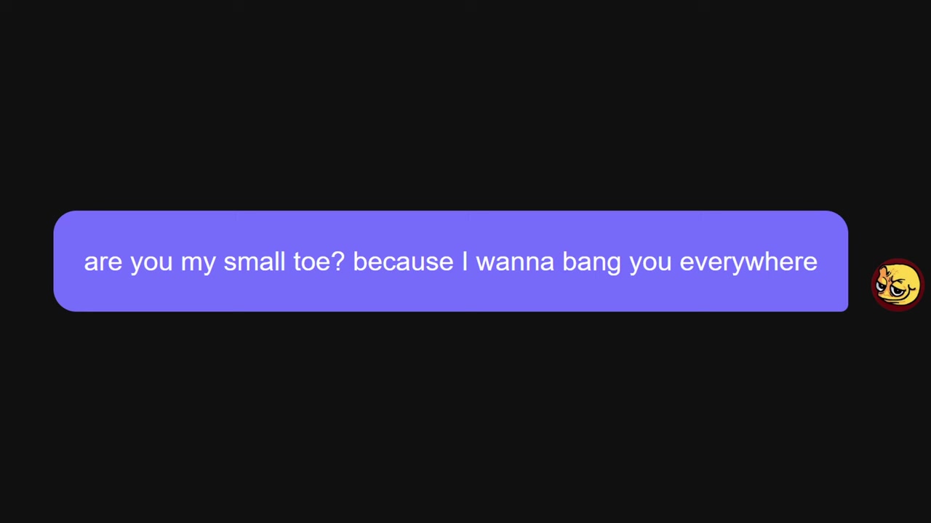Image resolution: width=931 pixels, height=523 pixels.
Task: Click the word "everywhere" in the message
Action: (748, 262)
